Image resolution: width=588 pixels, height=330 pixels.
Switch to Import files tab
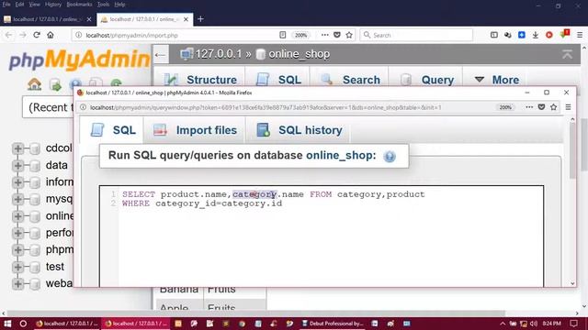195,130
